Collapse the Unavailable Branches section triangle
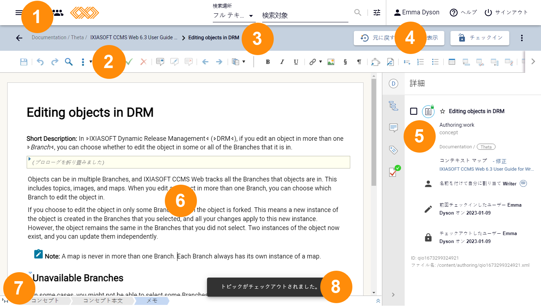The height and width of the screenshot is (306, 541). 30,273
